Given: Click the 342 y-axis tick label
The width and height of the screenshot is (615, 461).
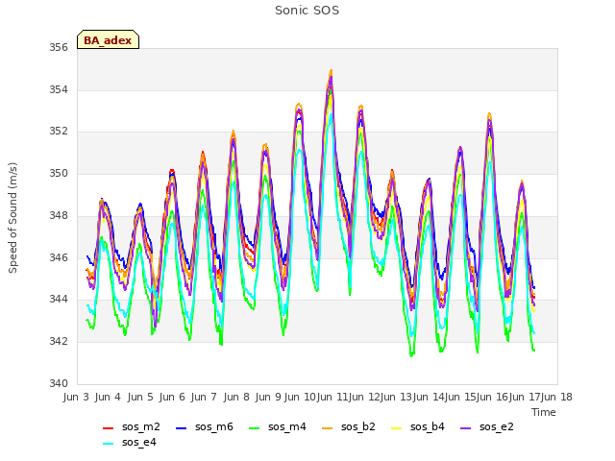Looking at the screenshot, I should 59,342.
